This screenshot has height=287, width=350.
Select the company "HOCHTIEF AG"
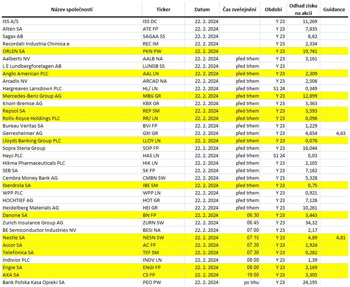coord(18,200)
